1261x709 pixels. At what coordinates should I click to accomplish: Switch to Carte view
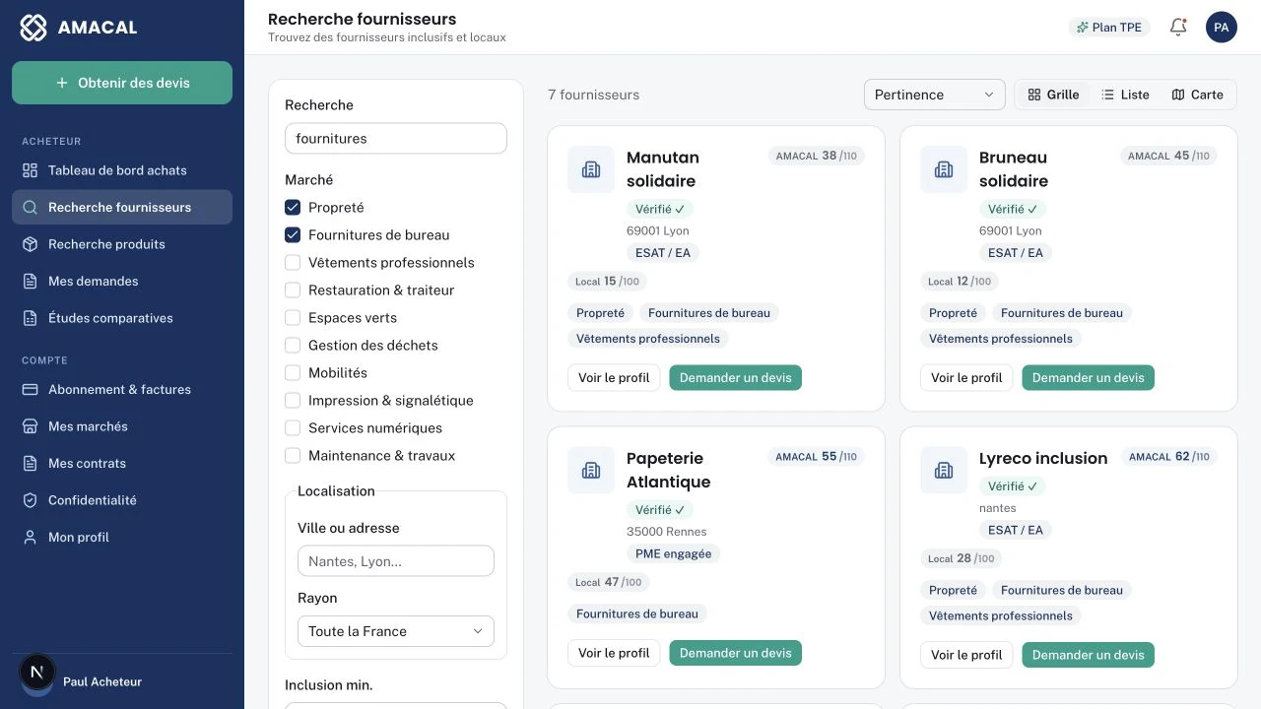pyautogui.click(x=1197, y=95)
